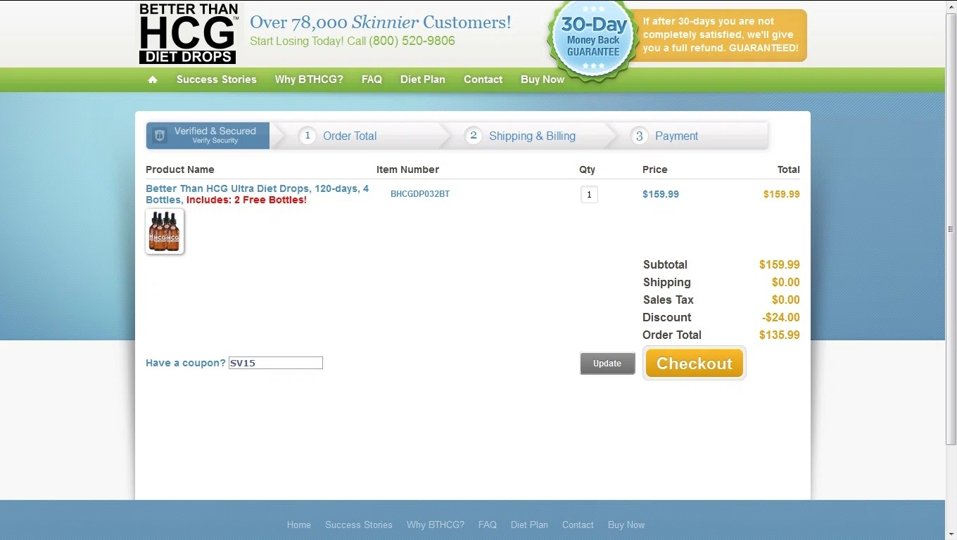
Task: Click the orange Checkout button
Action: click(695, 364)
